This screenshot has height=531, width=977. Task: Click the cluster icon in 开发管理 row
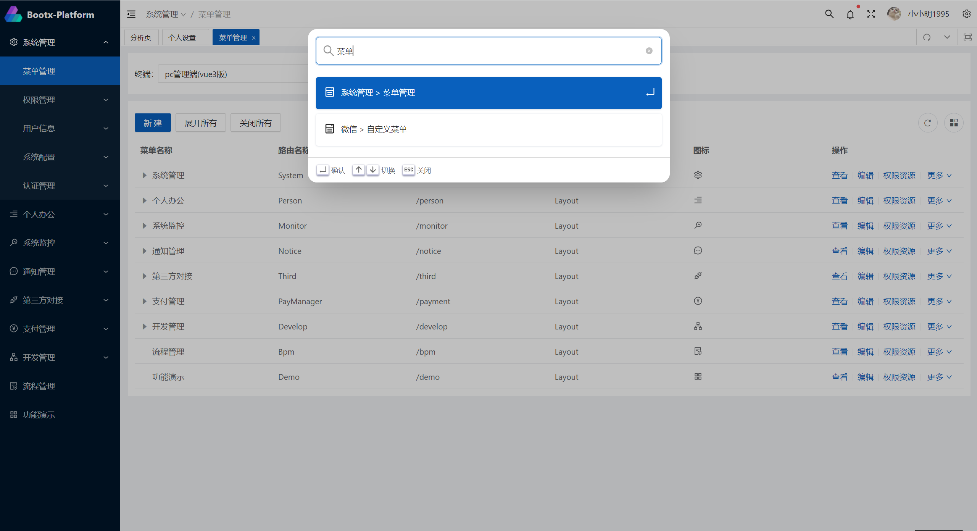tap(698, 326)
